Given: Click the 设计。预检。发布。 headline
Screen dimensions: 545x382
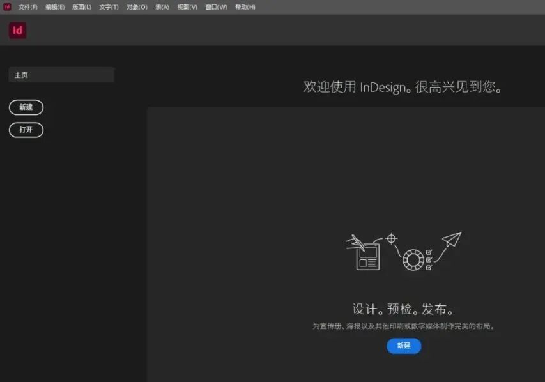Looking at the screenshot, I should point(403,309).
